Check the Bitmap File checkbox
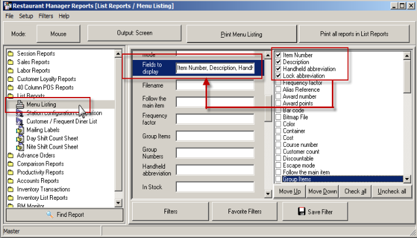417x238 pixels. click(x=278, y=117)
